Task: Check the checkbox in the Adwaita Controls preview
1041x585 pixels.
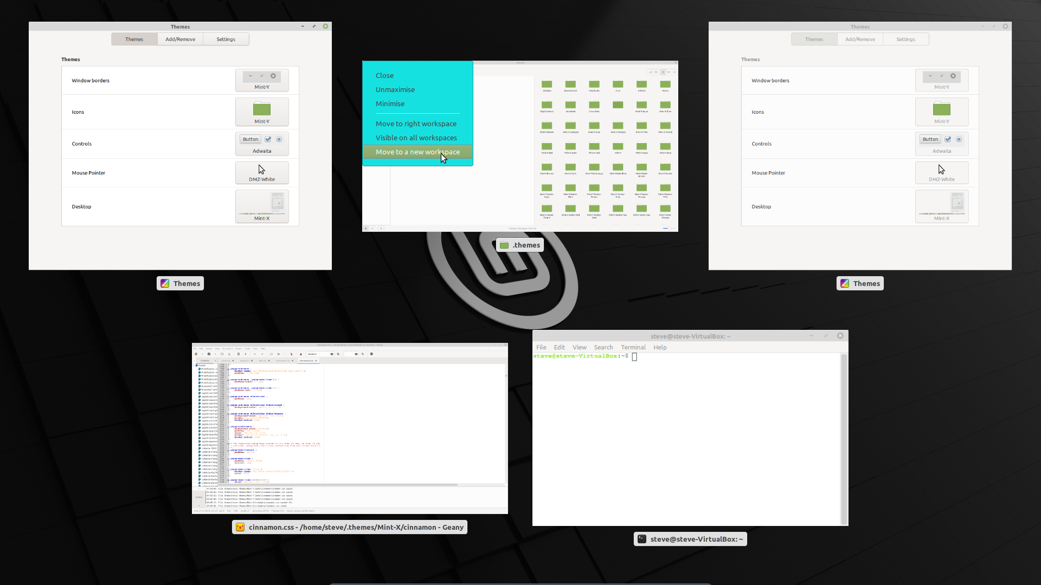Action: (x=268, y=139)
